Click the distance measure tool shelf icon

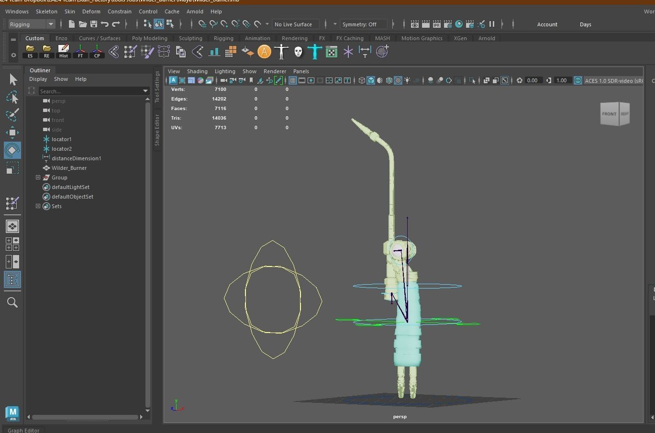pos(365,52)
